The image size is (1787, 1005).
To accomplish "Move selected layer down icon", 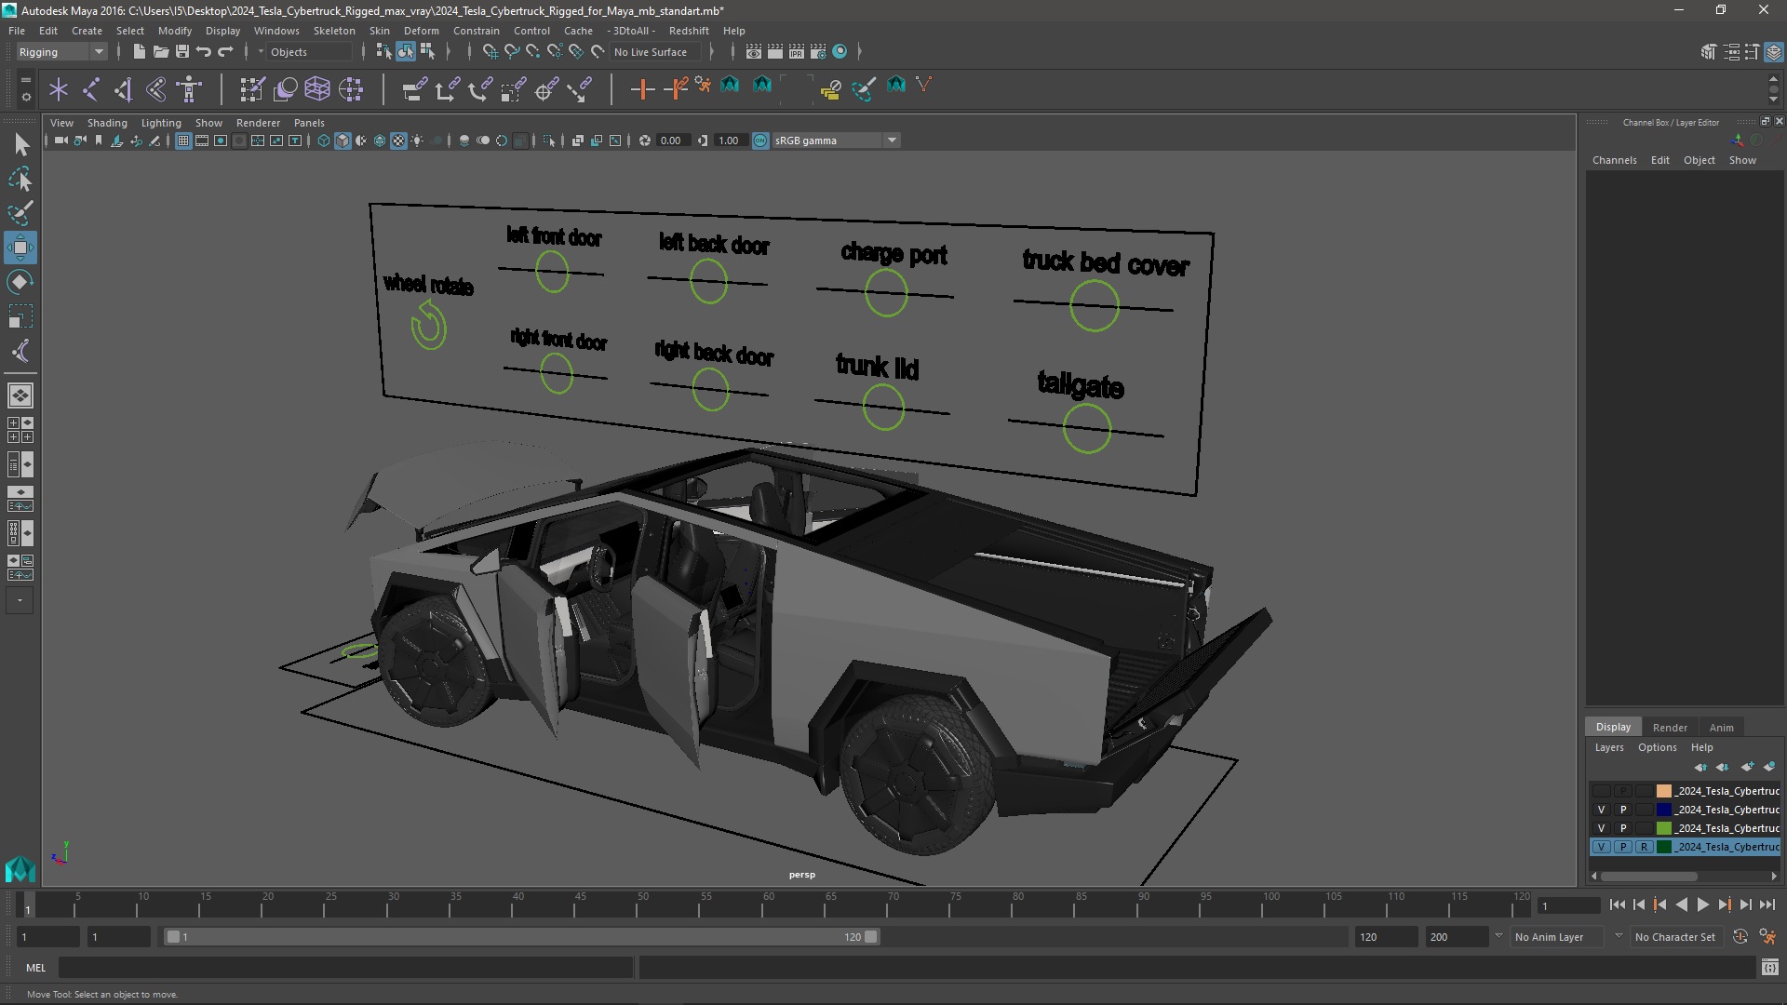I will (1722, 767).
